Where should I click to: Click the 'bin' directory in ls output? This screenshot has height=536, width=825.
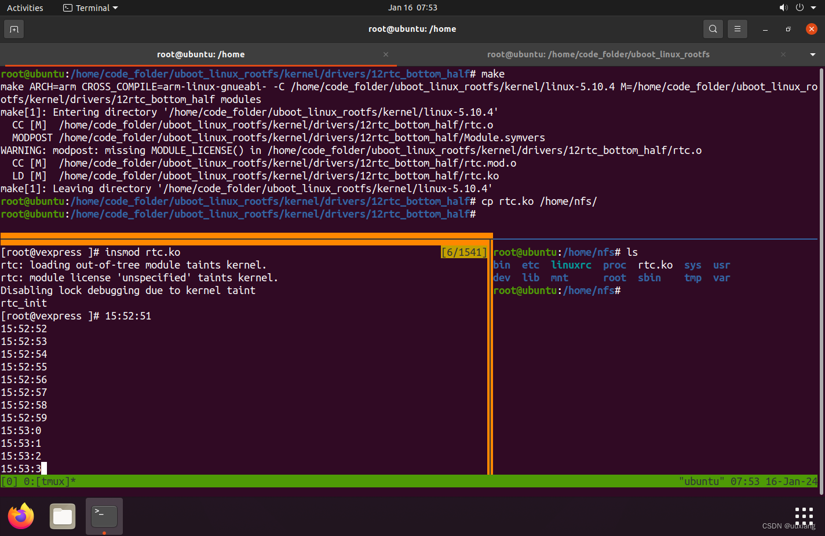pyautogui.click(x=502, y=265)
